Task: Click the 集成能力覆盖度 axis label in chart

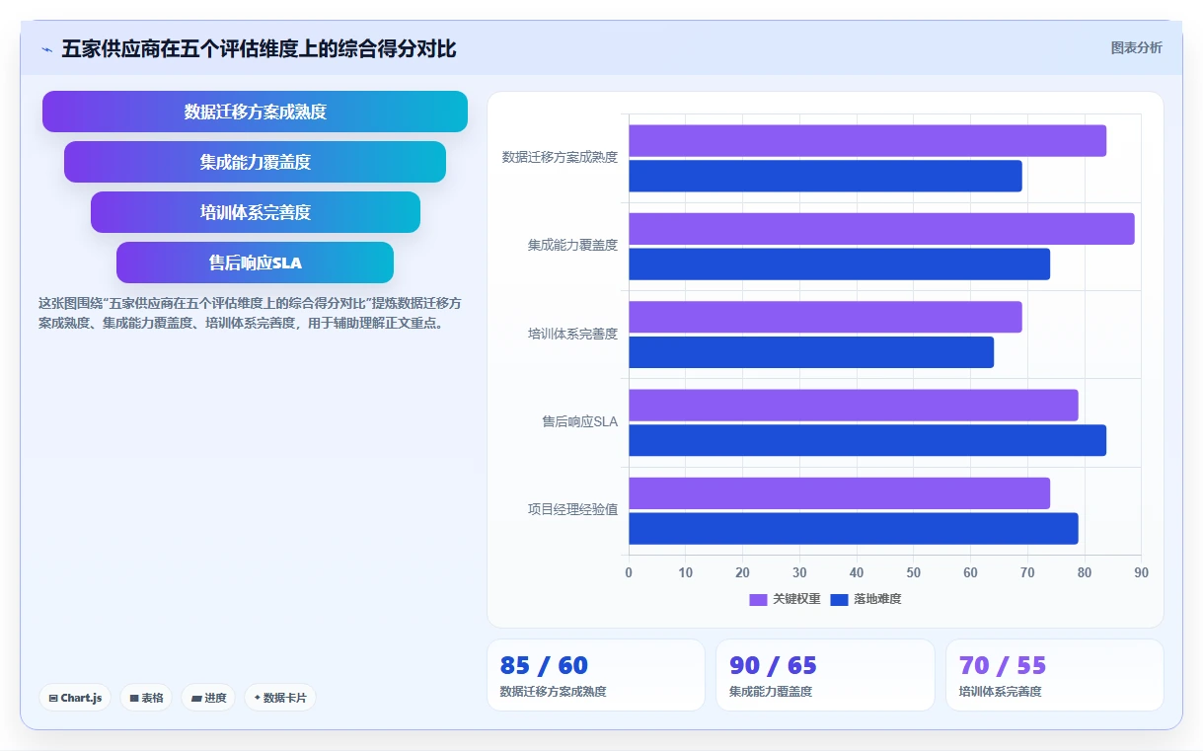Action: click(x=572, y=245)
